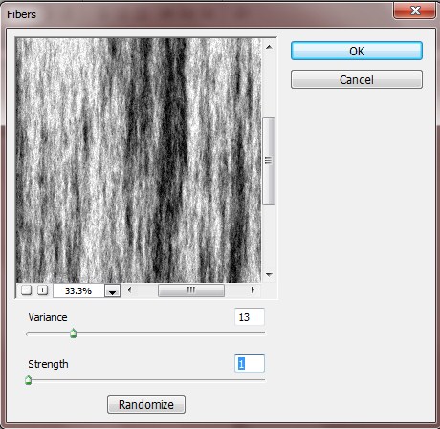Click the Randomize button
Viewport: 440px width, 429px height.
tap(146, 404)
